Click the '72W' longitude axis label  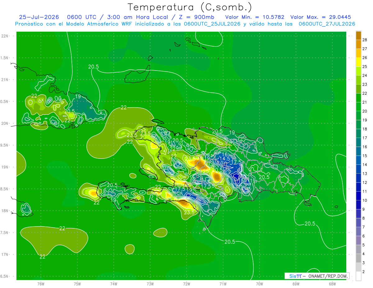click(x=186, y=284)
